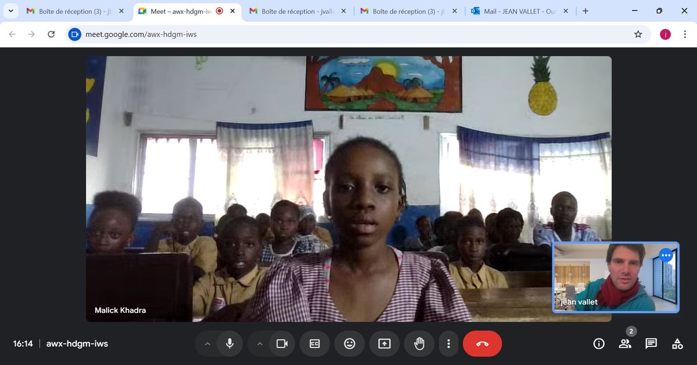Open the activities panel icon
The width and height of the screenshot is (697, 365).
677,344
